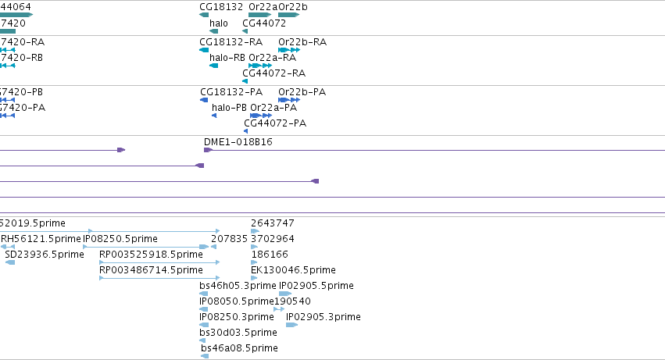Select the RP003525918.5prime EST label
665x360 pixels.
pos(151,255)
